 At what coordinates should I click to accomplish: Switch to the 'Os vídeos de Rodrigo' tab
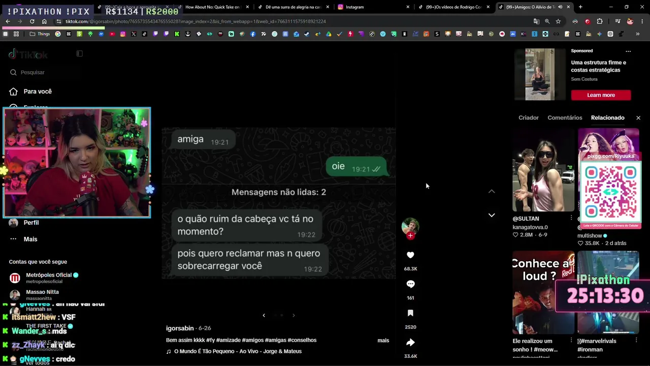[453, 7]
